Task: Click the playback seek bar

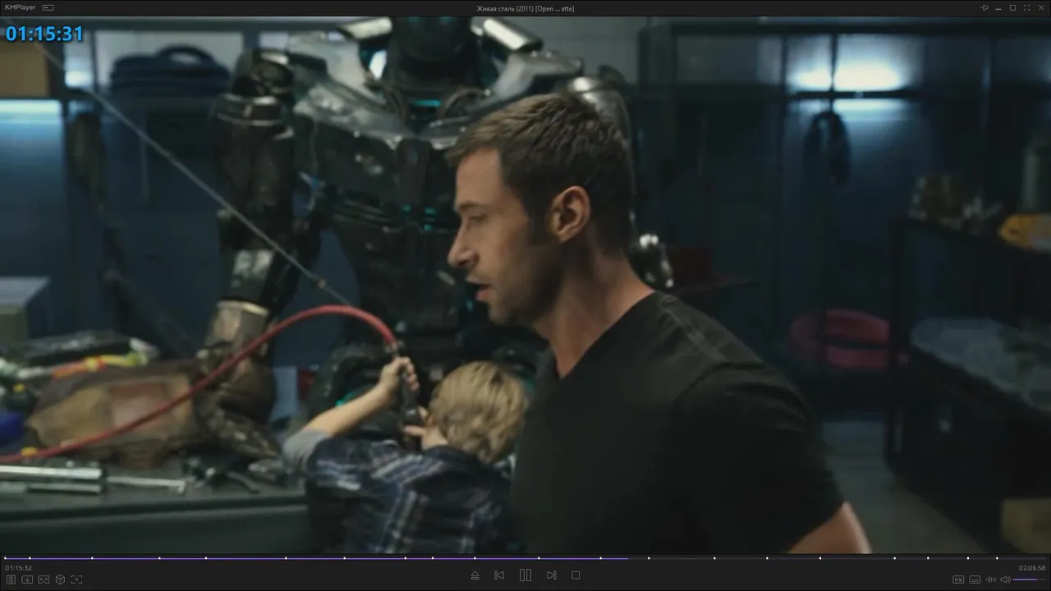Action: coord(525,558)
